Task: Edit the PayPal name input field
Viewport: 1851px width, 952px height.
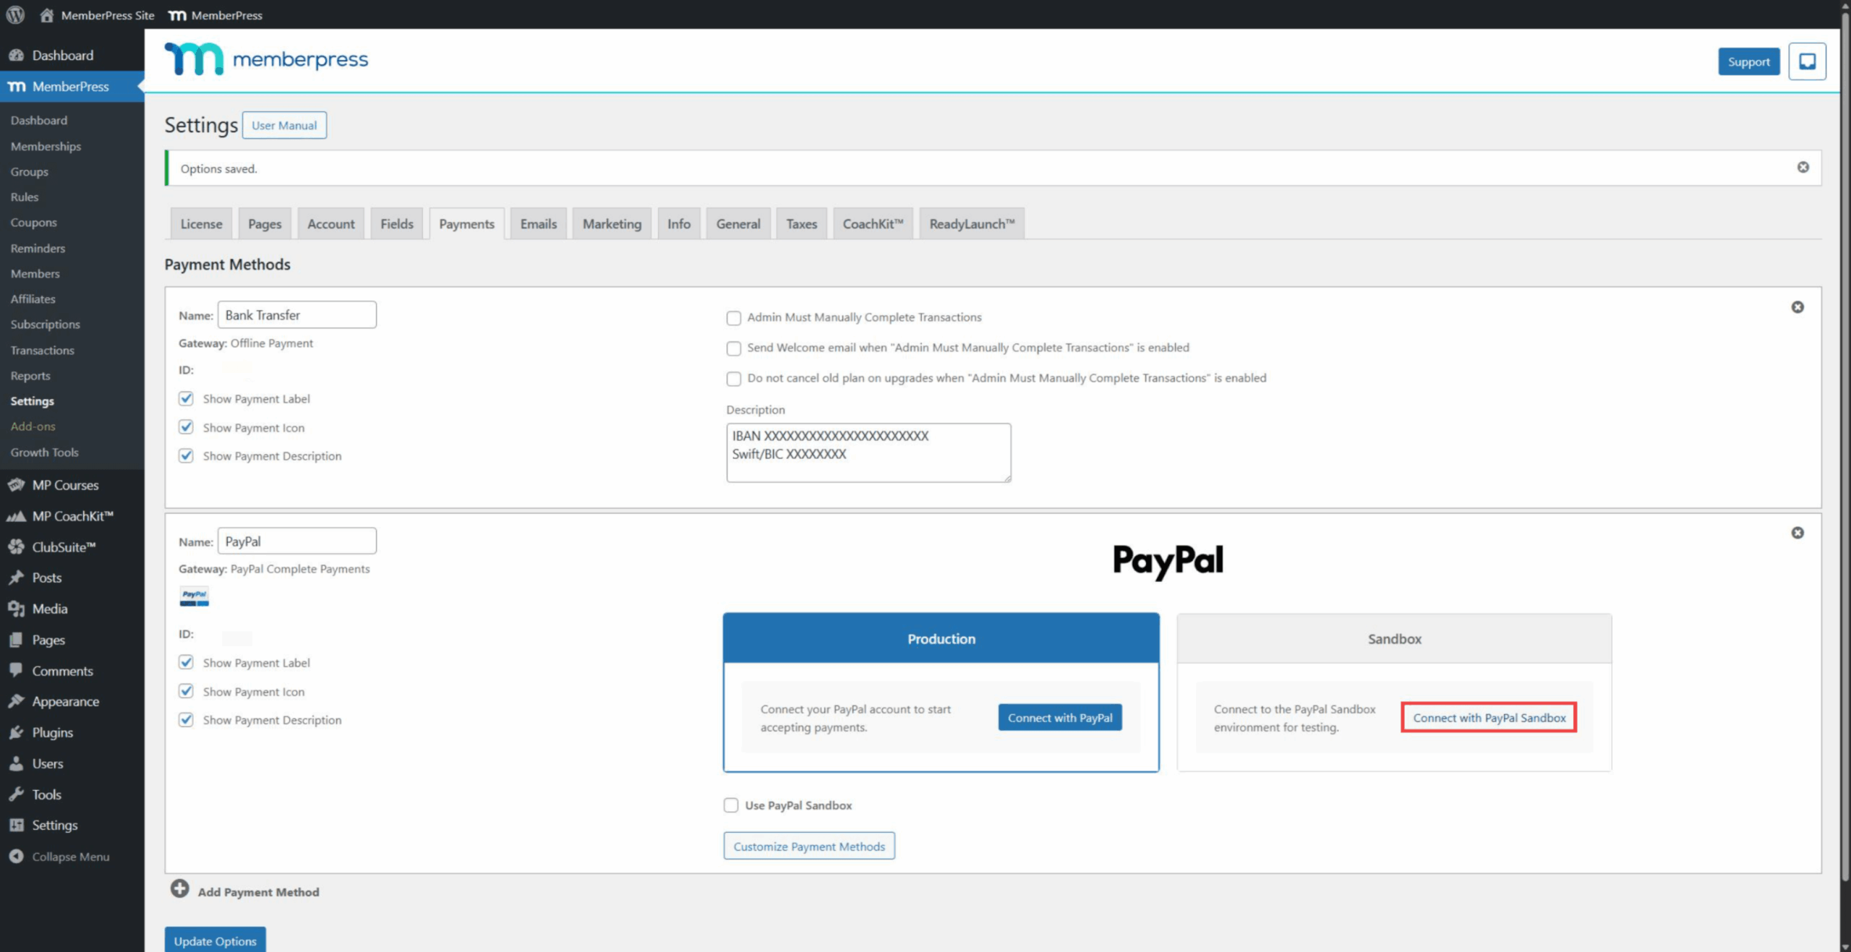Action: pyautogui.click(x=296, y=540)
